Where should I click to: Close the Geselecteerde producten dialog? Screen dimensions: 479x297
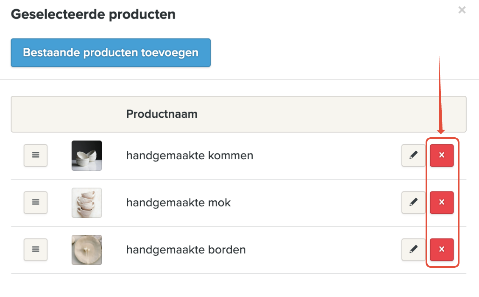coord(462,10)
